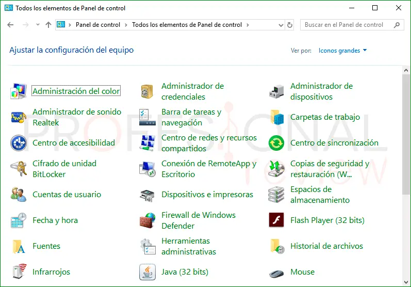Expand chevron after Todos los elementos breadcrumb
Screen dimensions: 411x287
coord(248,25)
